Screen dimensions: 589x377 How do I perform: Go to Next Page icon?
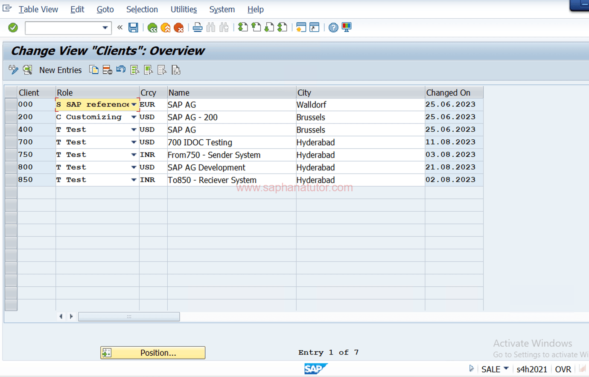269,28
